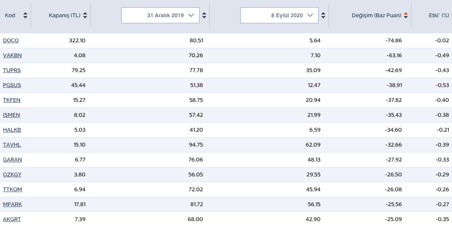Open the PGSUS stock link
The width and height of the screenshot is (452, 225).
click(12, 85)
